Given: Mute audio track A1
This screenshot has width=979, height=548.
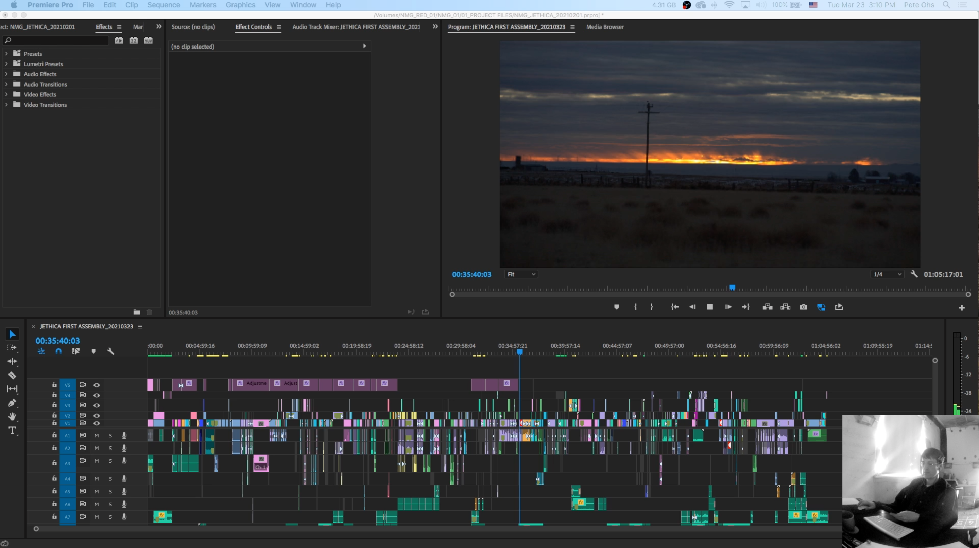Looking at the screenshot, I should click(97, 435).
